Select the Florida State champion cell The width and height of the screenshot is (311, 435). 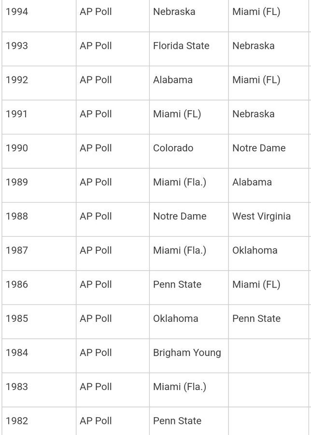tap(181, 46)
